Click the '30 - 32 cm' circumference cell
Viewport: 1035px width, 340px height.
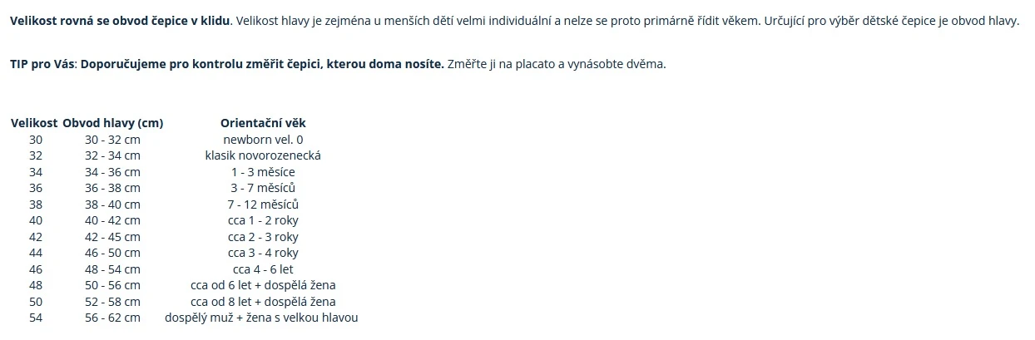pyautogui.click(x=112, y=140)
